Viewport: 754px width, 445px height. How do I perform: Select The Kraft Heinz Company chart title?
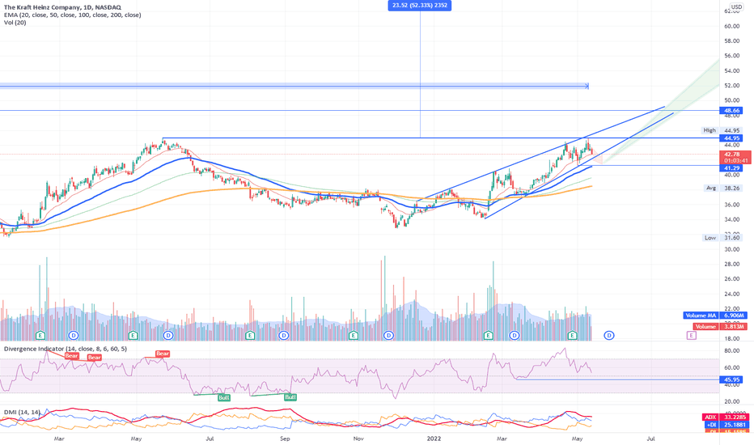62,7
